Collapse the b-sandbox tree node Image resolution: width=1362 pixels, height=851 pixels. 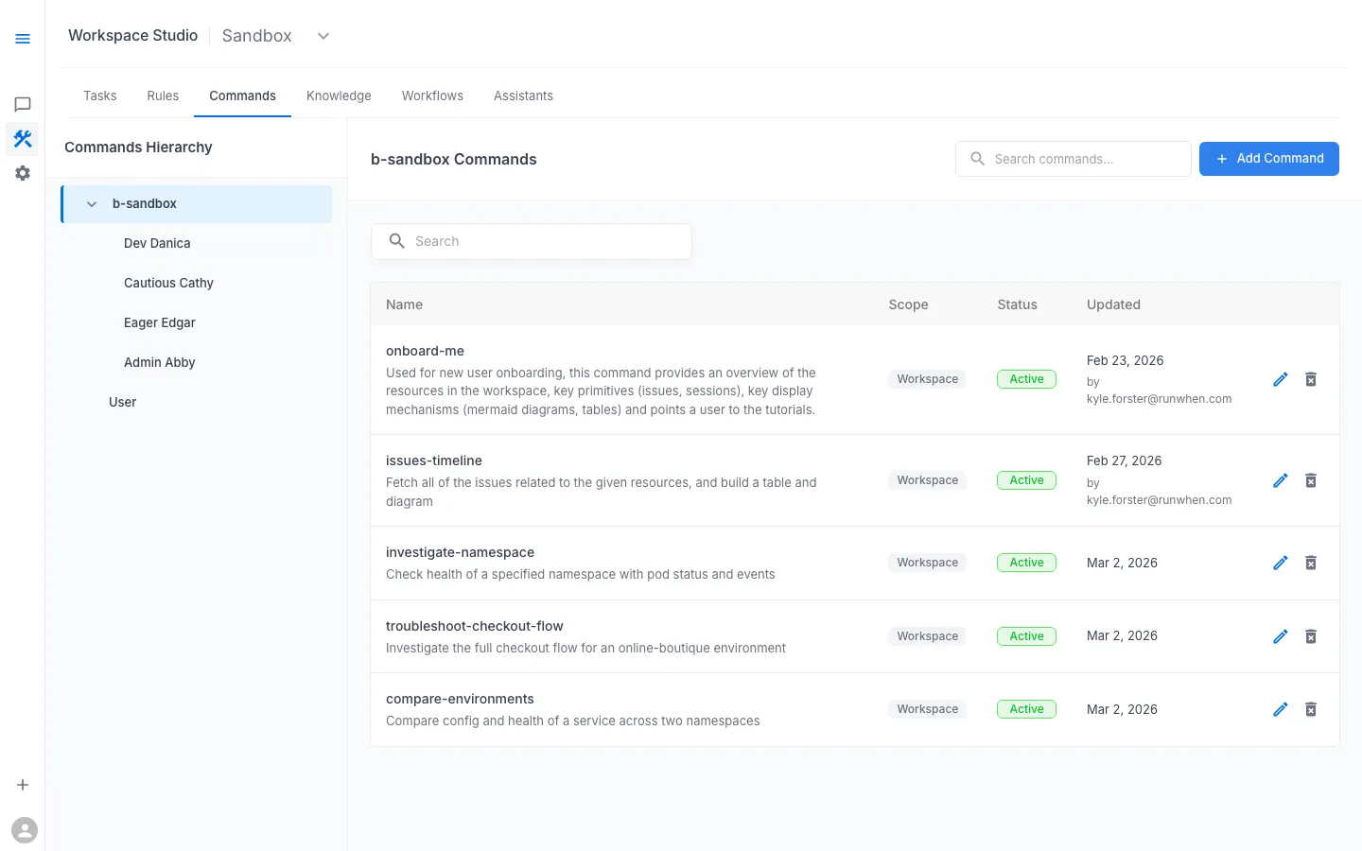pos(91,203)
